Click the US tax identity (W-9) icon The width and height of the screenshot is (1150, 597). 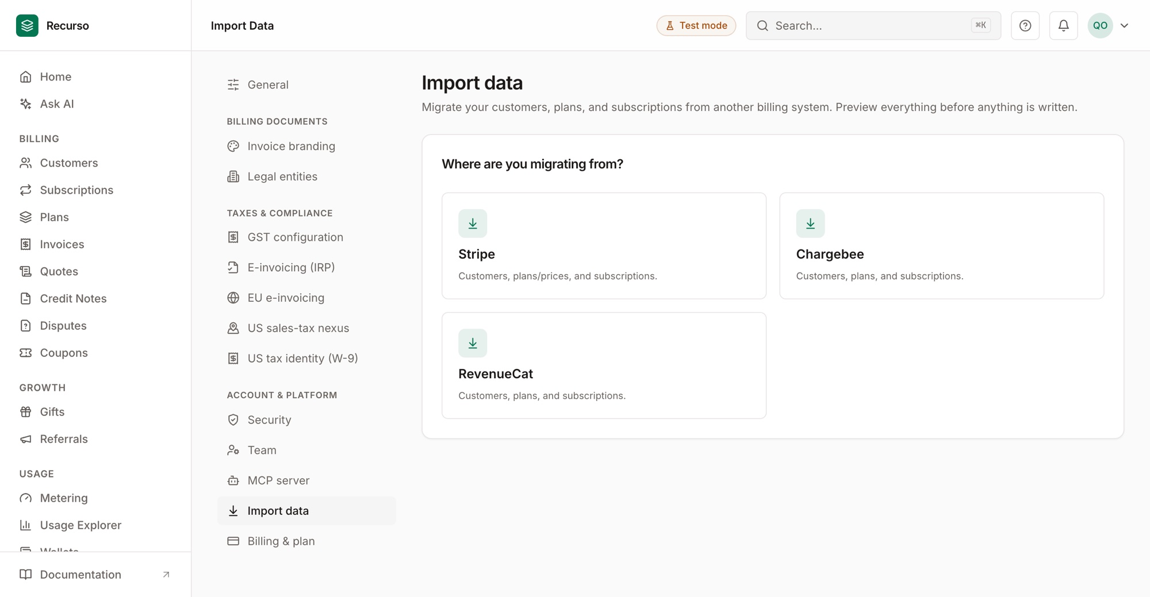[x=233, y=358]
